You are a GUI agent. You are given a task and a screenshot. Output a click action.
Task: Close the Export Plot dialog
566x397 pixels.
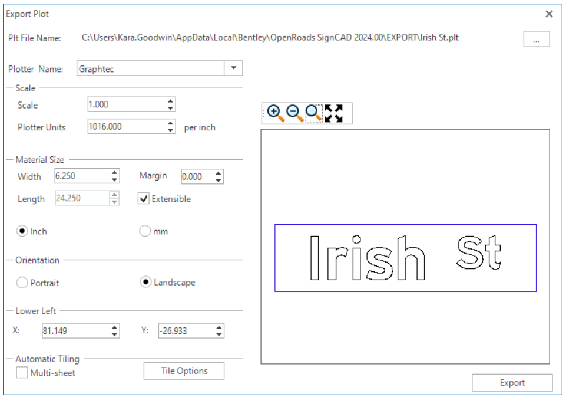(549, 14)
